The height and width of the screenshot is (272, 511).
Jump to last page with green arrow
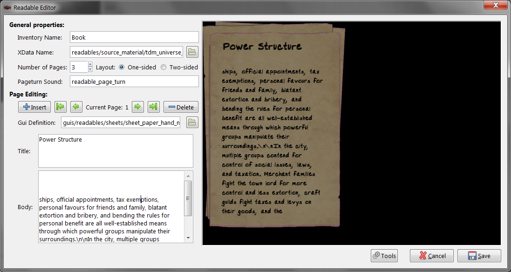click(x=154, y=107)
